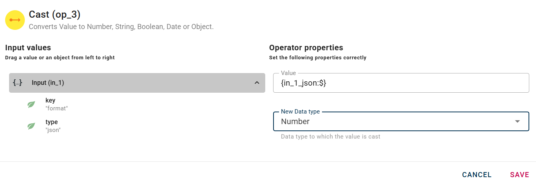Click the "format" value text
Screen dimensions: 536x185
pyautogui.click(x=57, y=108)
